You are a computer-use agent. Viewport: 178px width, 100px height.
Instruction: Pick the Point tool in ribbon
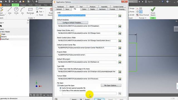click(x=39, y=15)
